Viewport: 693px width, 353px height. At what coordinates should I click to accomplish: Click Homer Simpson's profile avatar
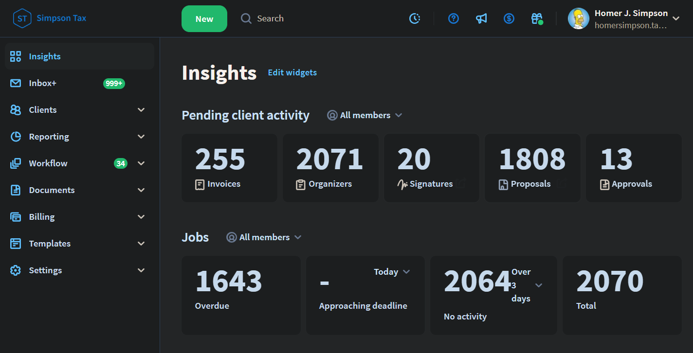coord(579,18)
